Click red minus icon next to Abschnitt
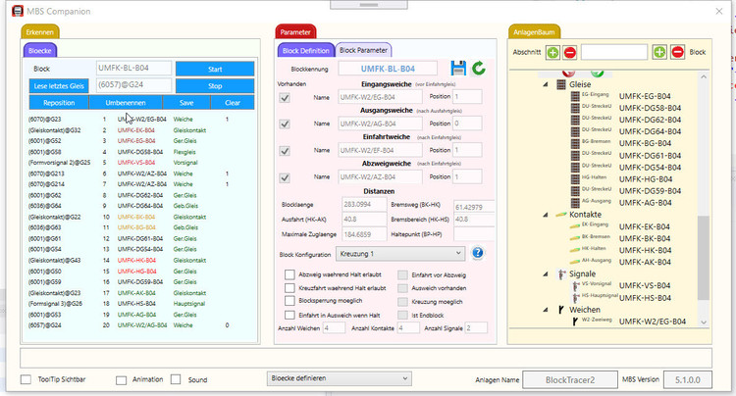 tap(570, 51)
